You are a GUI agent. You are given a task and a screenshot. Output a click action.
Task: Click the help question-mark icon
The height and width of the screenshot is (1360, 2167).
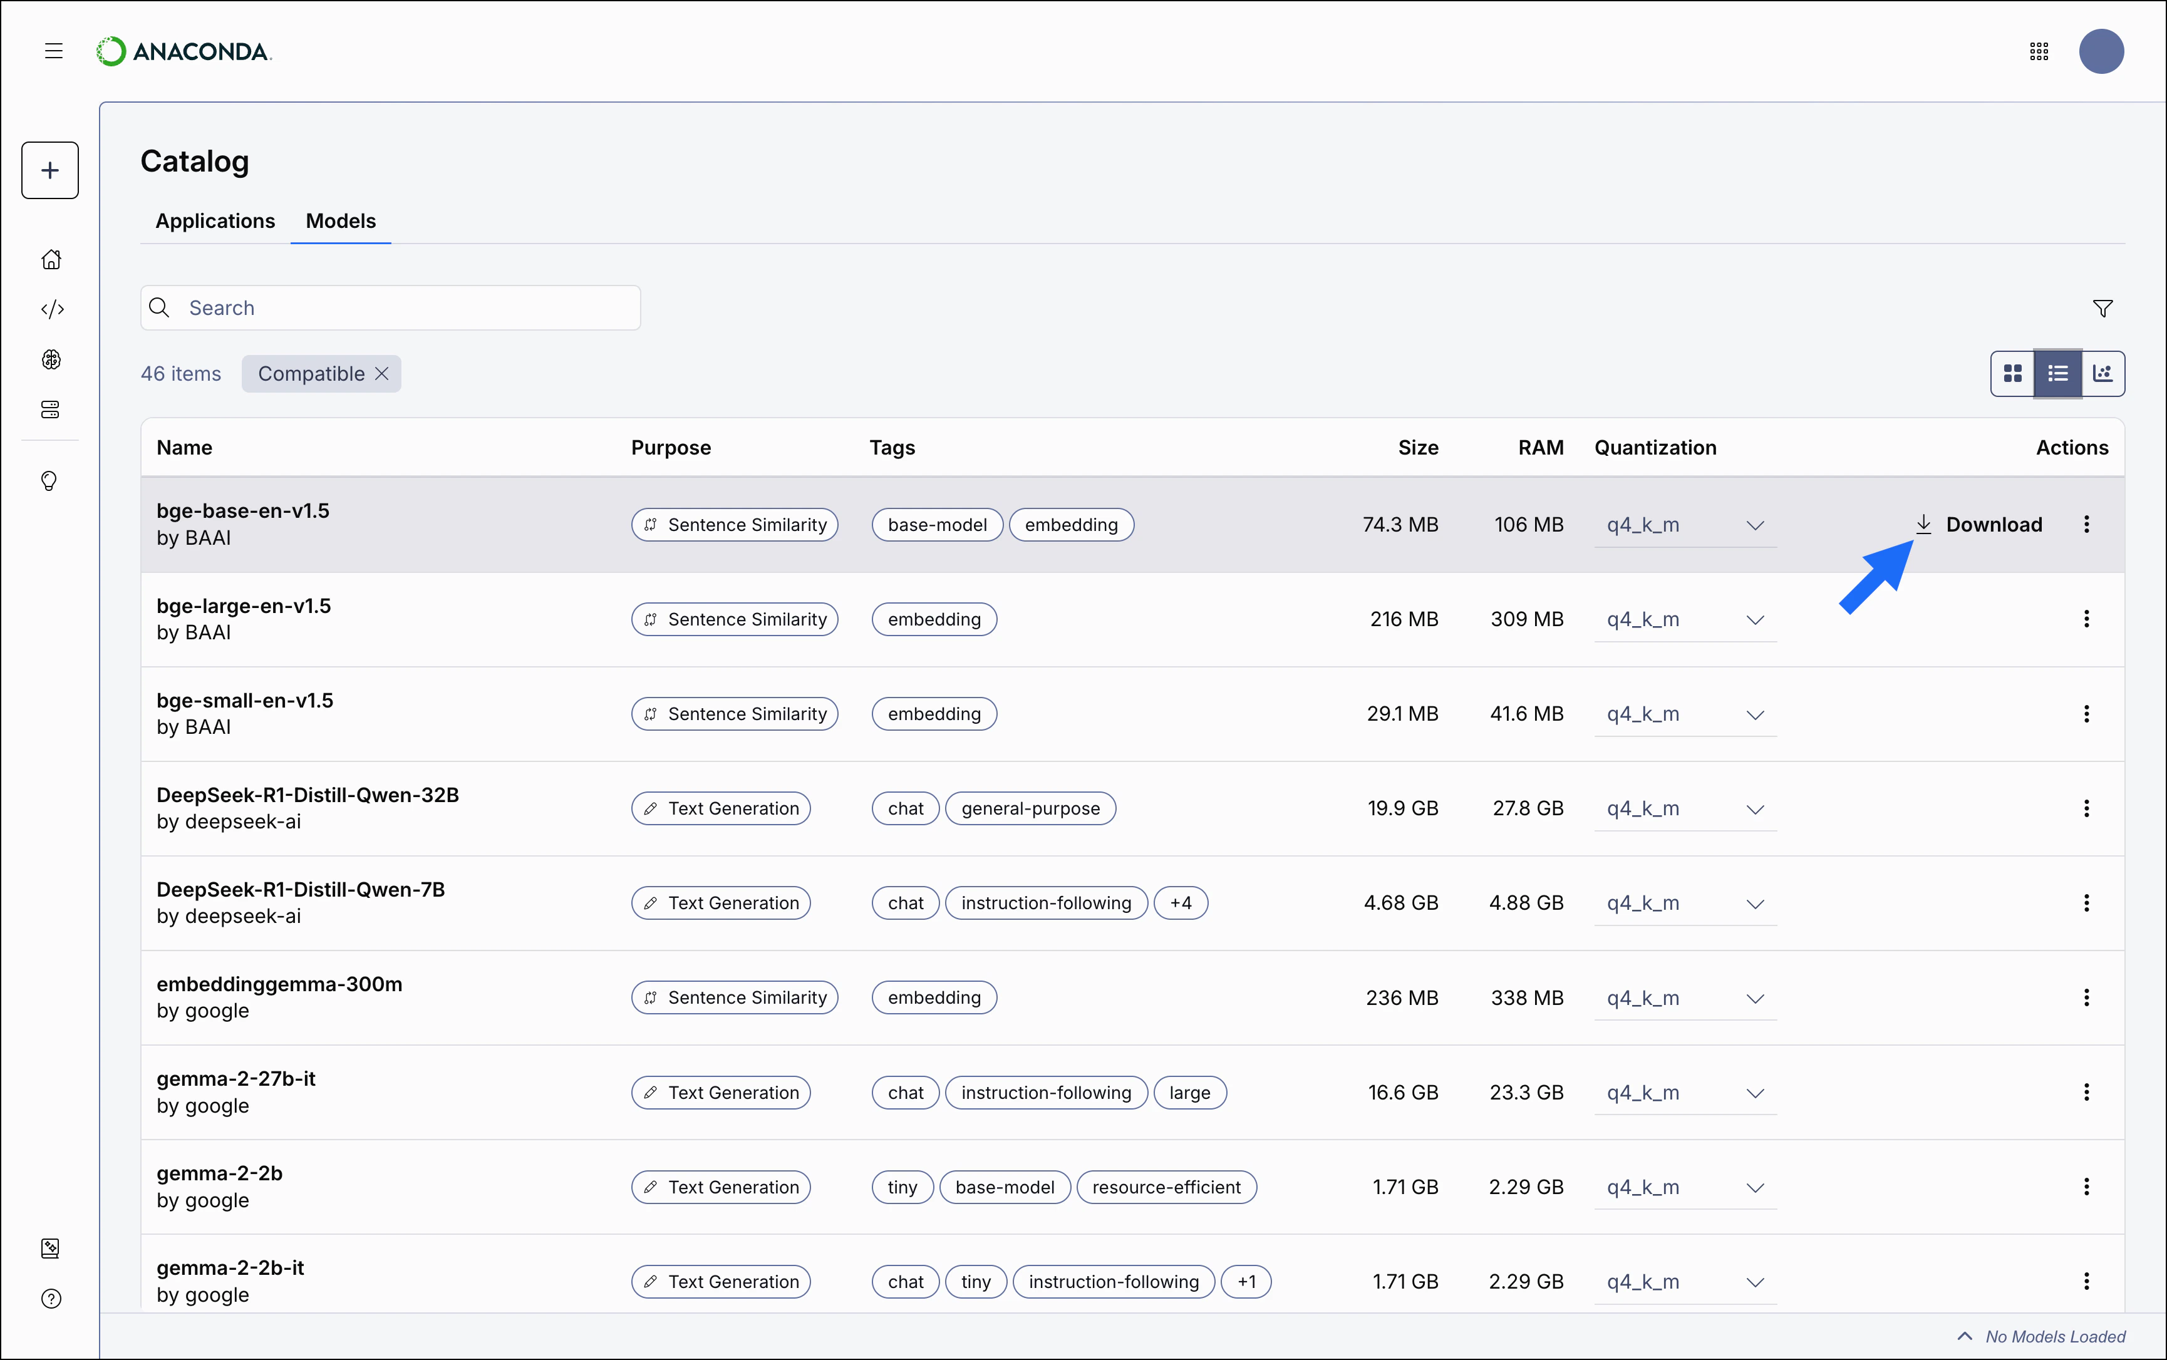tap(51, 1299)
